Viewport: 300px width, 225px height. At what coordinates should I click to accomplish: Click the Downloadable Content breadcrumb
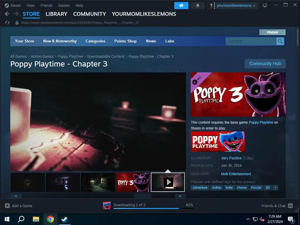point(106,57)
